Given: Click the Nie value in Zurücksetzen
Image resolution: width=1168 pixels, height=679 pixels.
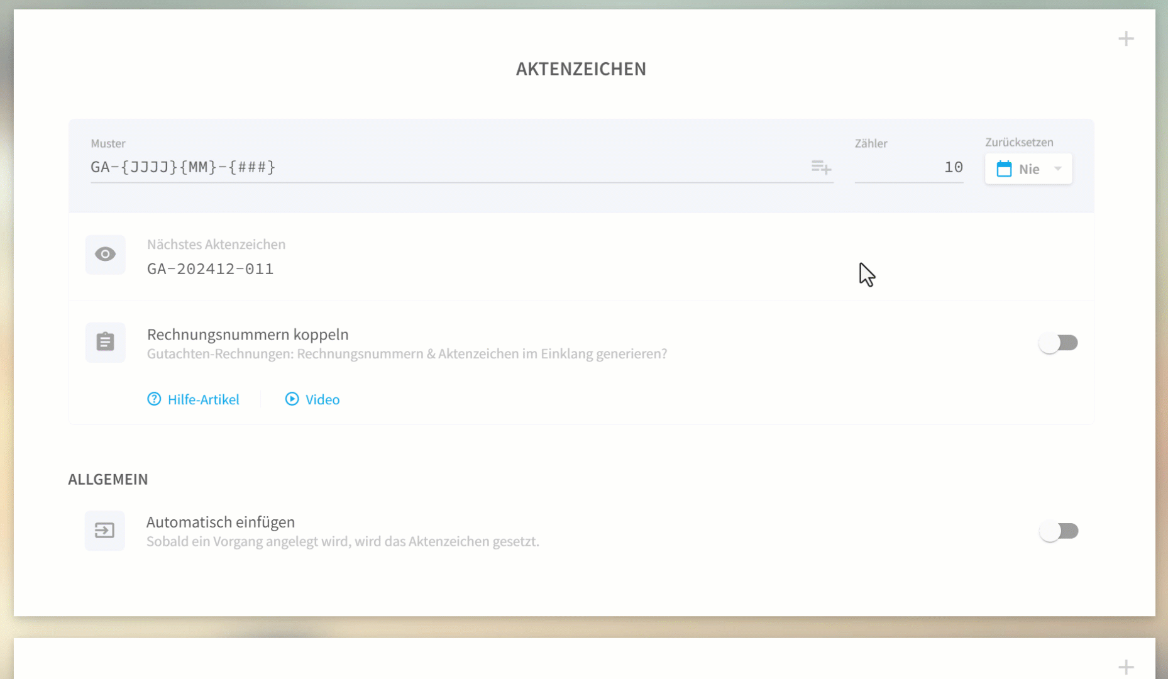Looking at the screenshot, I should pyautogui.click(x=1029, y=168).
